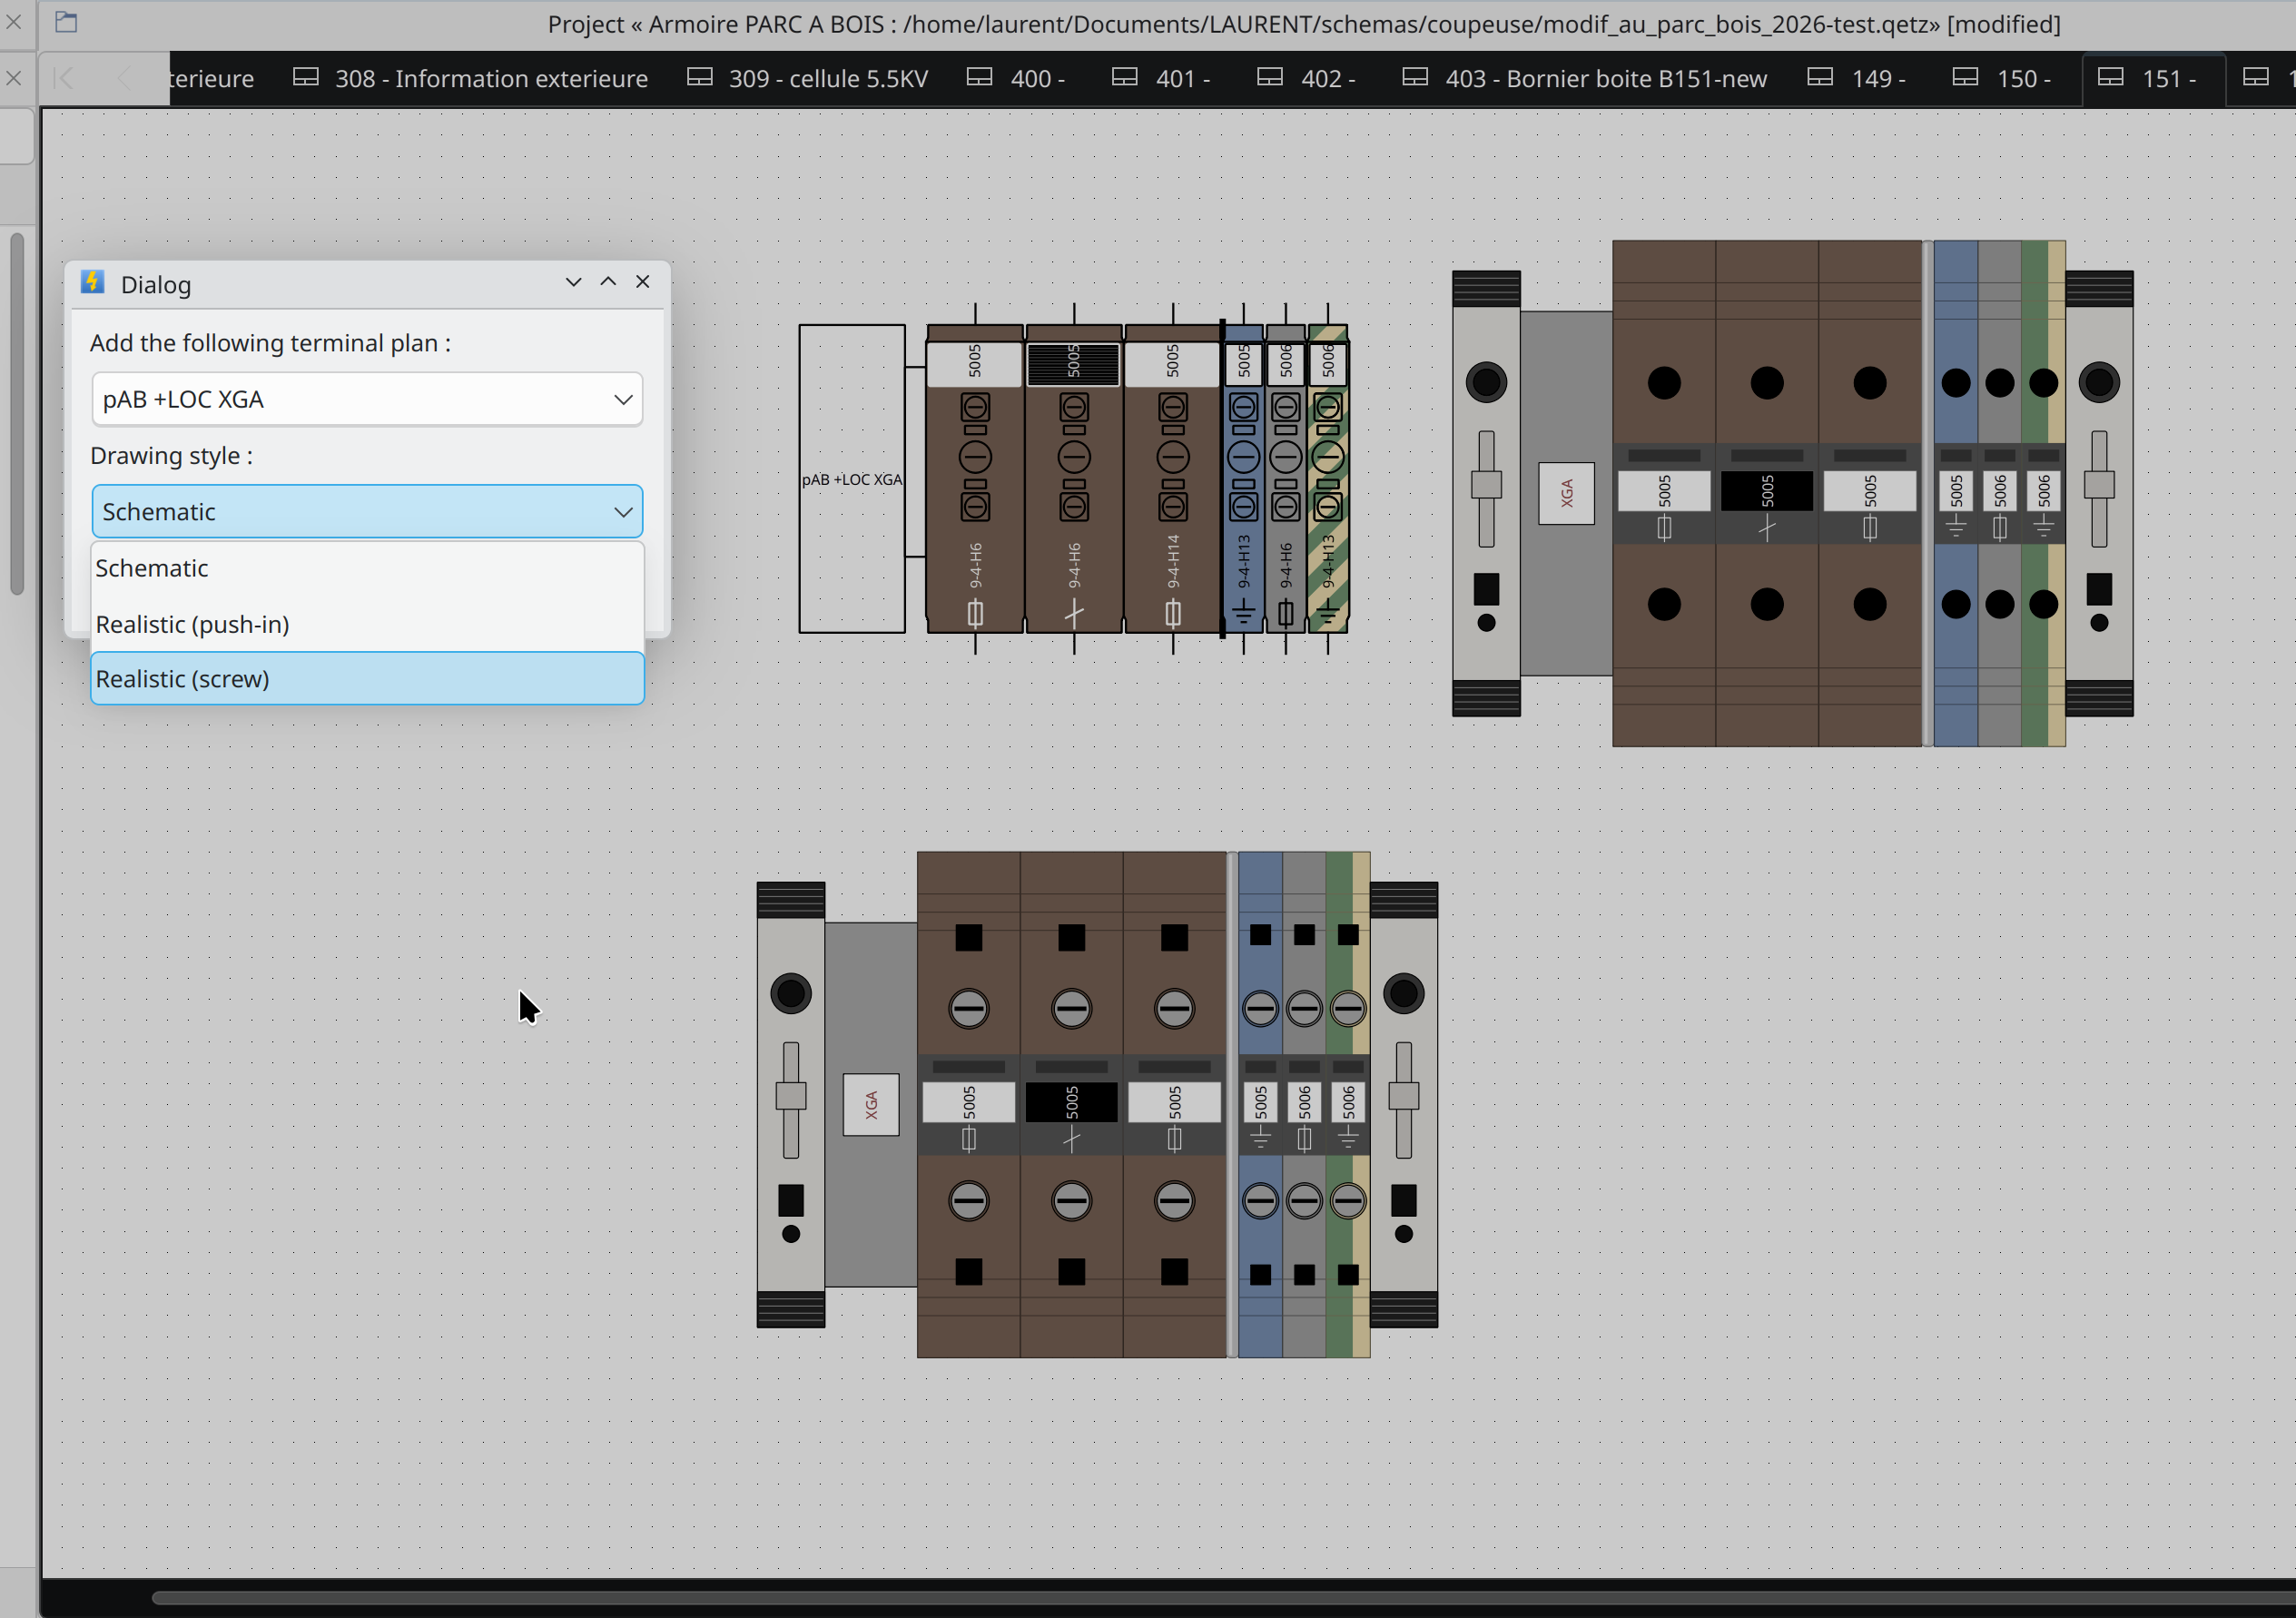Close the Dialog window
Image resolution: width=2296 pixels, height=1618 pixels.
tap(643, 282)
